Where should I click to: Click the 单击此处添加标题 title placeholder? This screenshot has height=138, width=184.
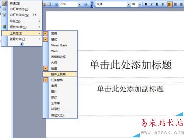(x=131, y=64)
